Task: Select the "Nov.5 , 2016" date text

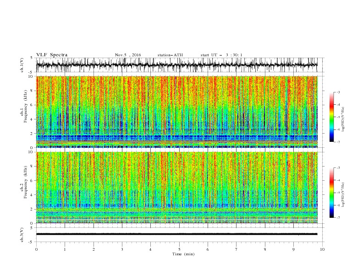Action: 128,55
